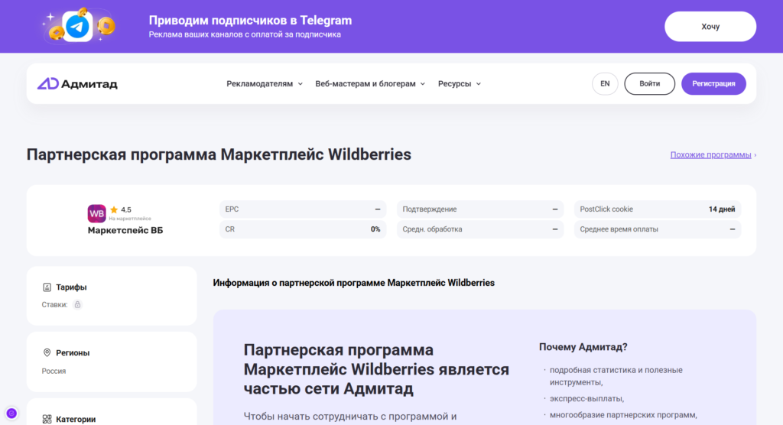Click the 4,5 rating value
This screenshot has width=783, height=425.
click(126, 209)
